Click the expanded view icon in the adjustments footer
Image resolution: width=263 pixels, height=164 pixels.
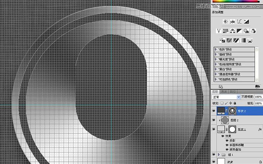tap(221, 87)
